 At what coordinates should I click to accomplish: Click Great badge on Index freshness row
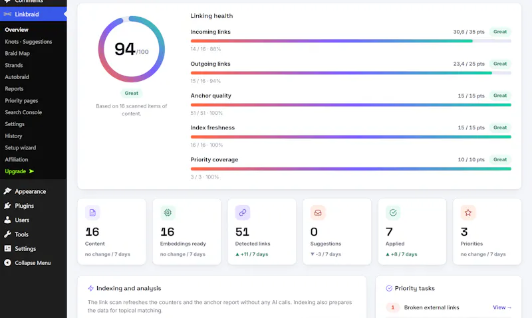click(500, 127)
